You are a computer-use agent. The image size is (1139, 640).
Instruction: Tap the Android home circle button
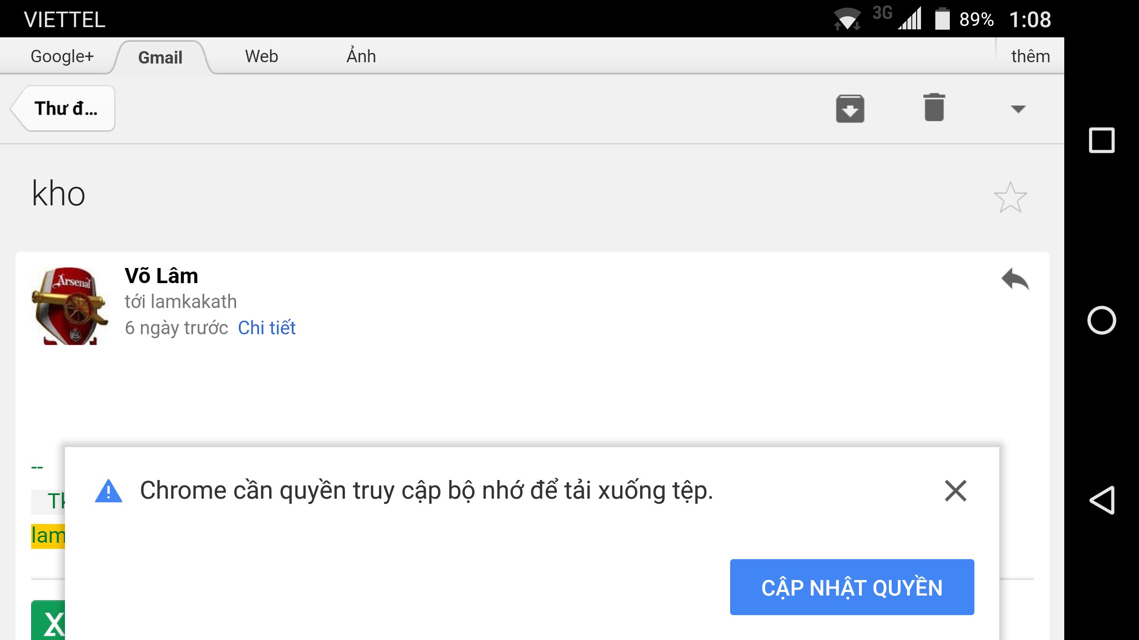pyautogui.click(x=1102, y=320)
